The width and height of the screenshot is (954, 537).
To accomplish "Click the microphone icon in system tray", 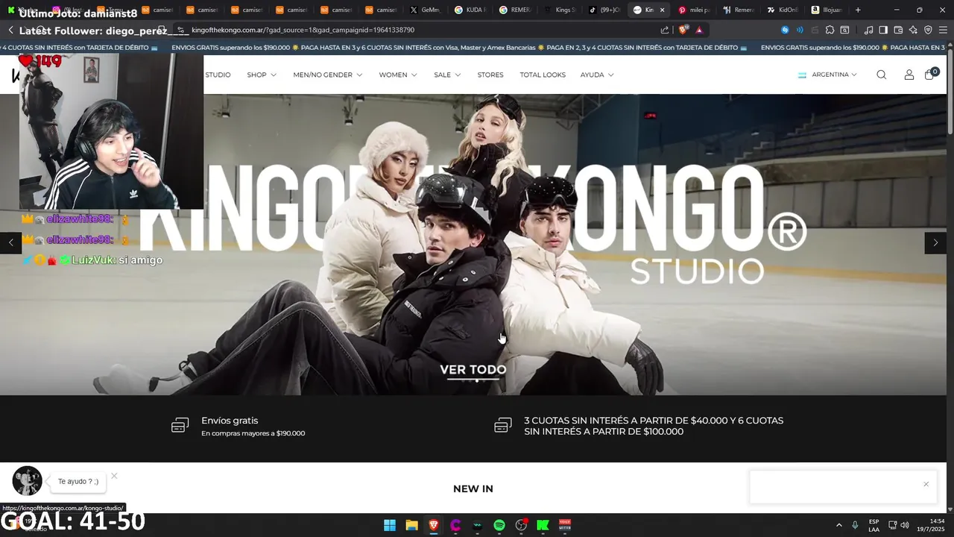I will [855, 525].
